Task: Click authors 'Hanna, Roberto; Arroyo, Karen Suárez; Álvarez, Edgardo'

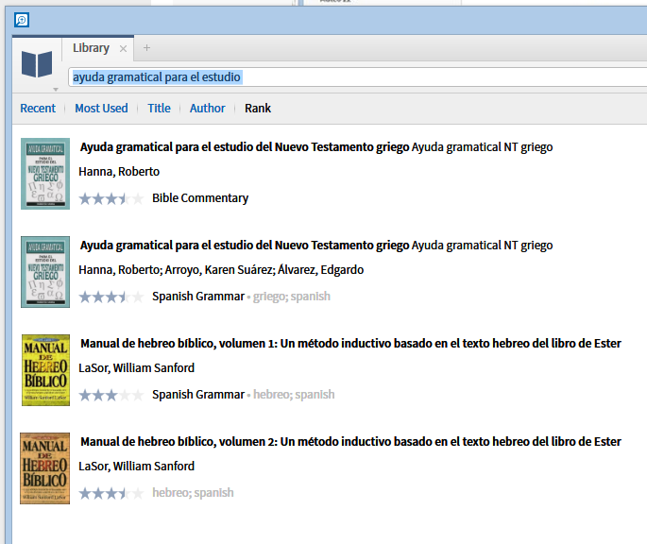Action: tap(221, 270)
